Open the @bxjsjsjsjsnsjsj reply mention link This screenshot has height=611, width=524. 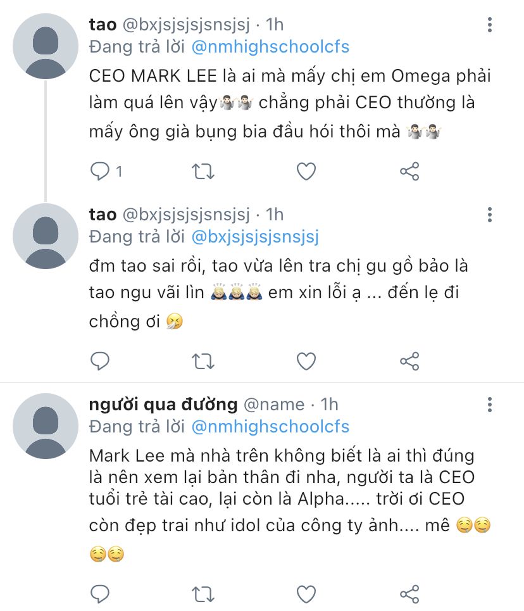point(255,237)
